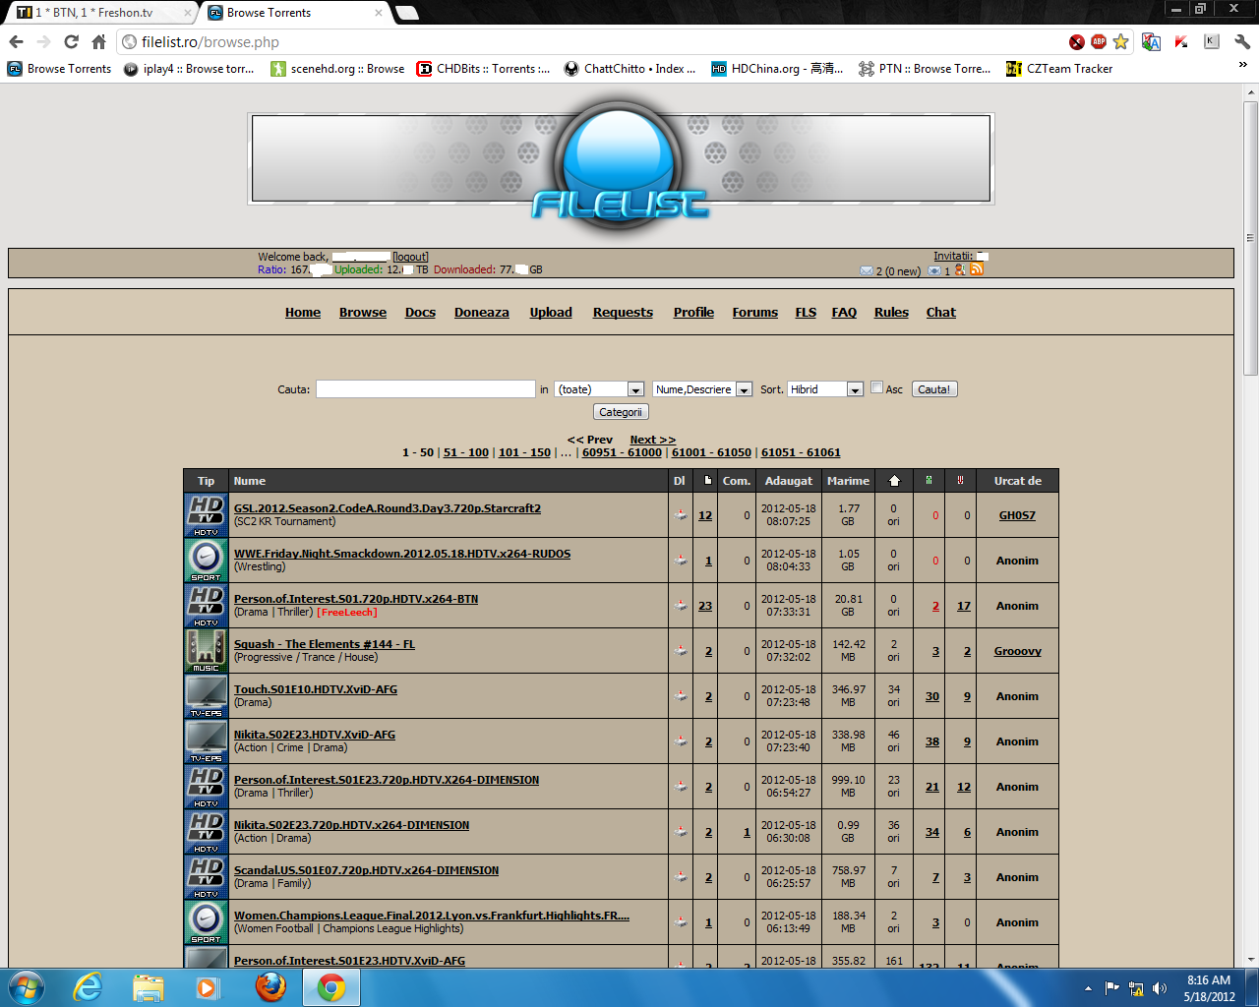Click the page vertical scrollbar thumb
The width and height of the screenshot is (1259, 1007).
(1250, 237)
